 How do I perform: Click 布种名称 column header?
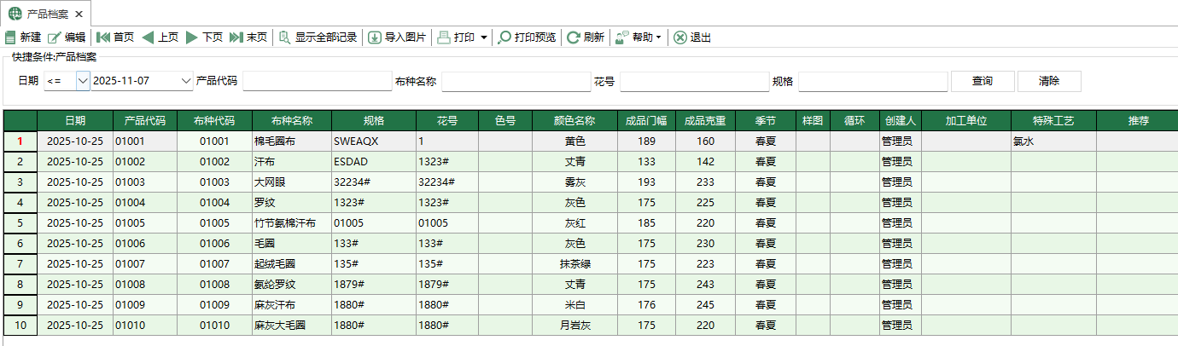pyautogui.click(x=292, y=120)
